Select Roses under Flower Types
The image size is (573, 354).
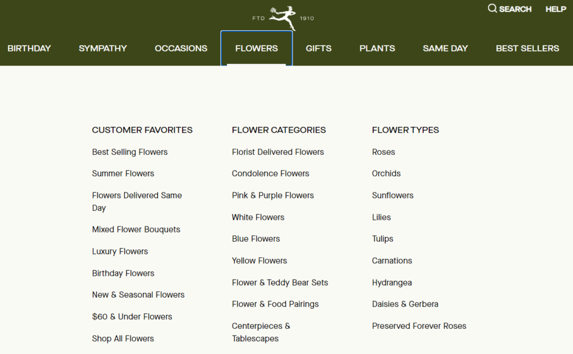(x=383, y=152)
